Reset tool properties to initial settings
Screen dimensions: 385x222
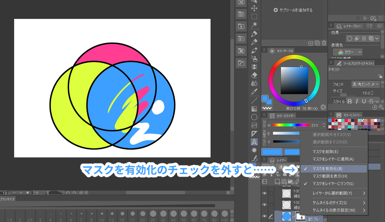pos(375,107)
